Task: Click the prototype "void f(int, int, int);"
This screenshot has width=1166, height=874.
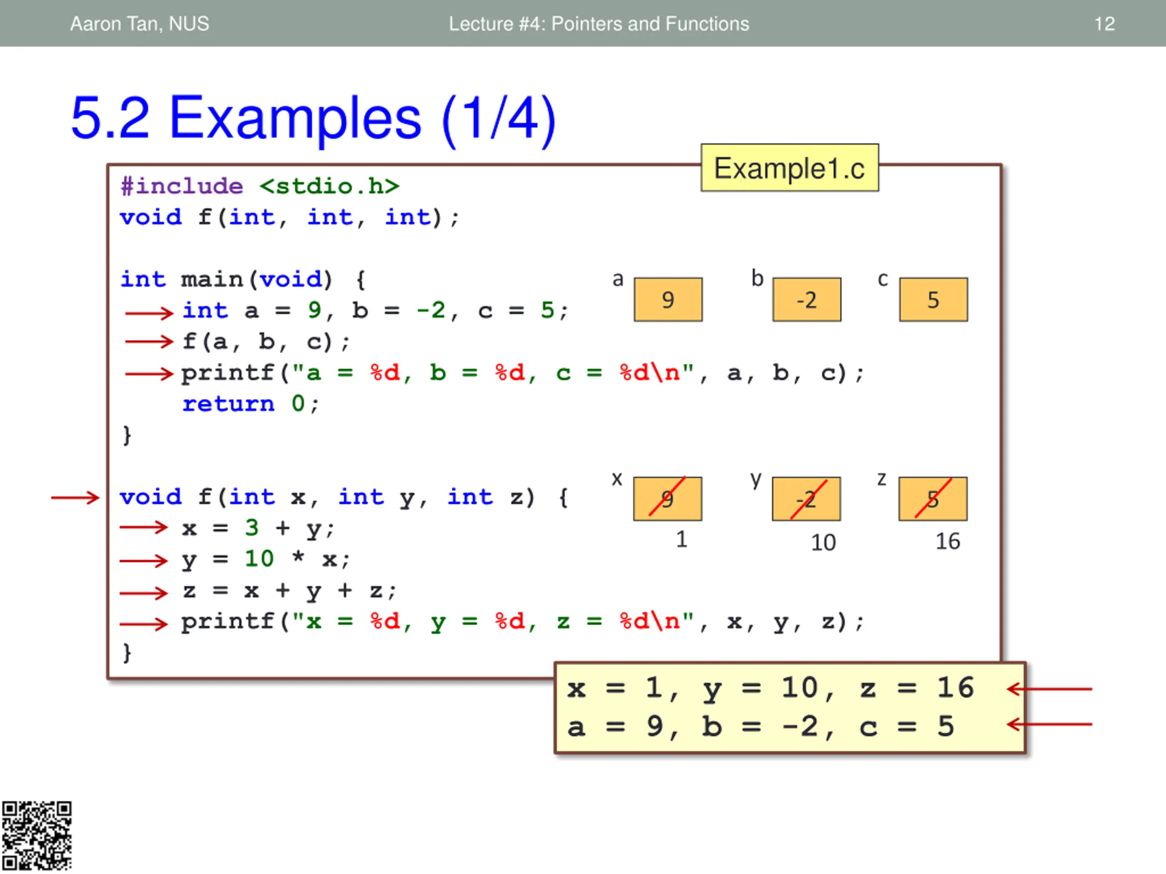Action: pyautogui.click(x=290, y=218)
